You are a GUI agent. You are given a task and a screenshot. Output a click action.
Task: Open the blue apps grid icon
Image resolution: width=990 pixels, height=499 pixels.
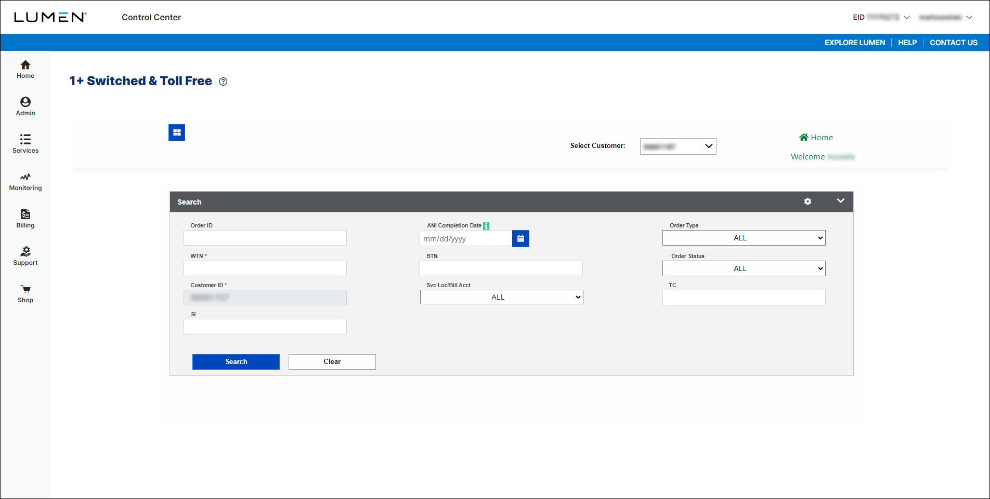coord(177,132)
